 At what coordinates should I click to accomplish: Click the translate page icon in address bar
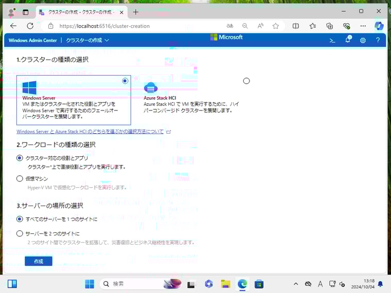pyautogui.click(x=229, y=26)
